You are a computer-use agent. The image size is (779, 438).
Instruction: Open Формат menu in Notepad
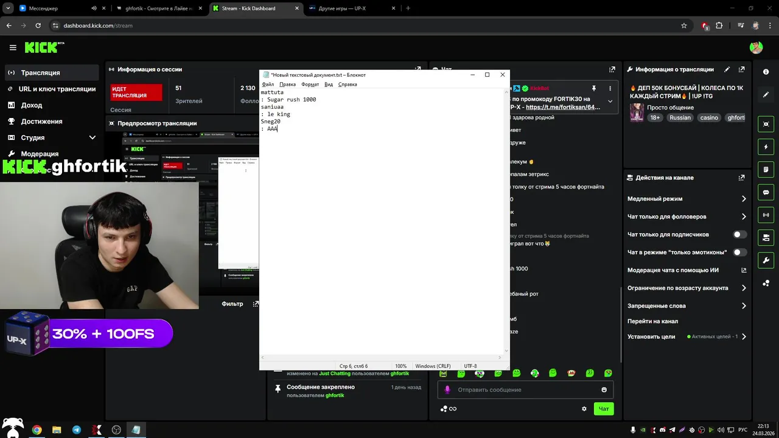pyautogui.click(x=310, y=85)
